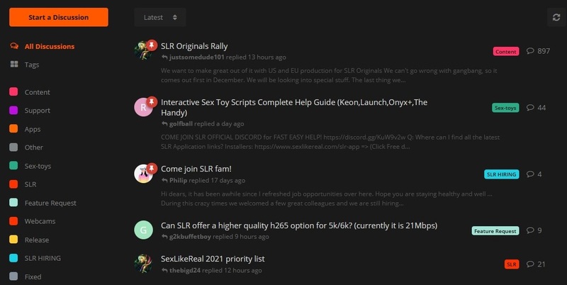Click the Start a Discussion button
Viewport: 567px width, 285px height.
click(59, 17)
